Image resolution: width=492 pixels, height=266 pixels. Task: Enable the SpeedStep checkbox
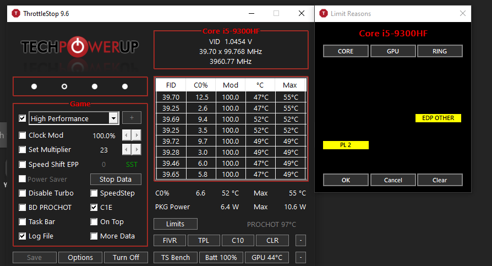94,193
